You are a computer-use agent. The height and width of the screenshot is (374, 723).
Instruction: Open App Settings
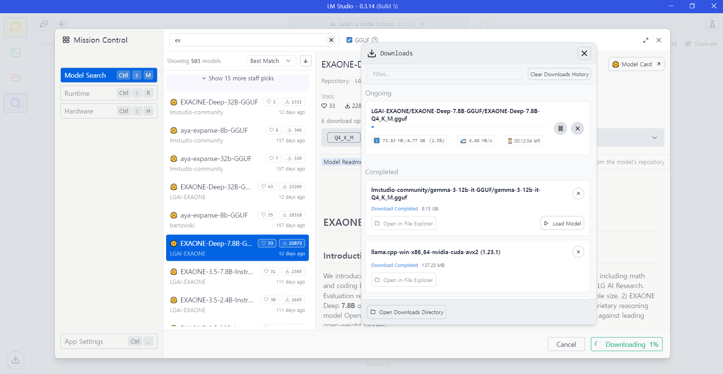click(109, 341)
